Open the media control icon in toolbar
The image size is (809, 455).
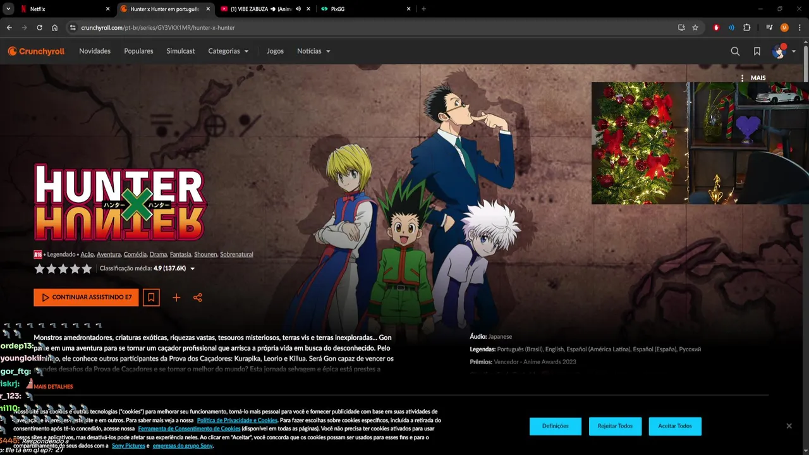coord(769,28)
